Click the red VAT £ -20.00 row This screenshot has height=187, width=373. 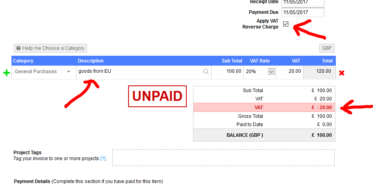[x=264, y=107]
